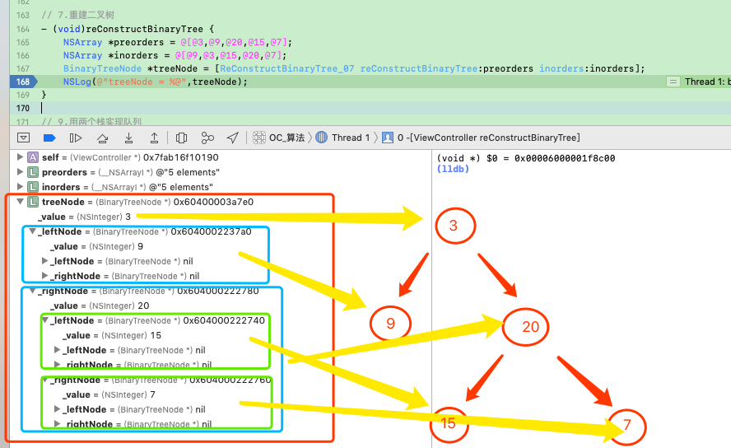Select the reConstructBinaryTree stack frame

482,138
